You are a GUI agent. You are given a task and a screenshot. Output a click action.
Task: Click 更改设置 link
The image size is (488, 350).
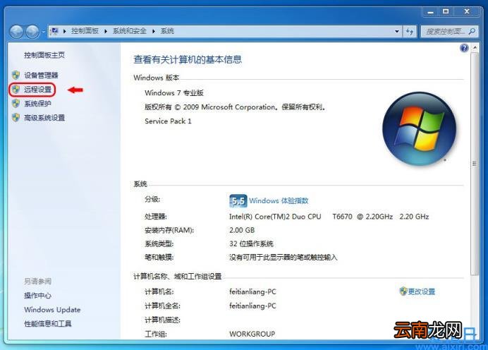422,291
